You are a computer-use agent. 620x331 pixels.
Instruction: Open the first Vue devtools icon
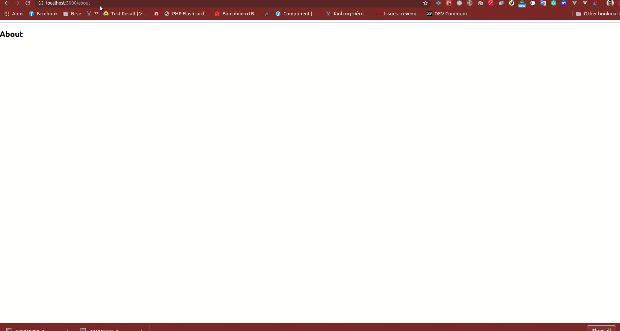tap(575, 3)
